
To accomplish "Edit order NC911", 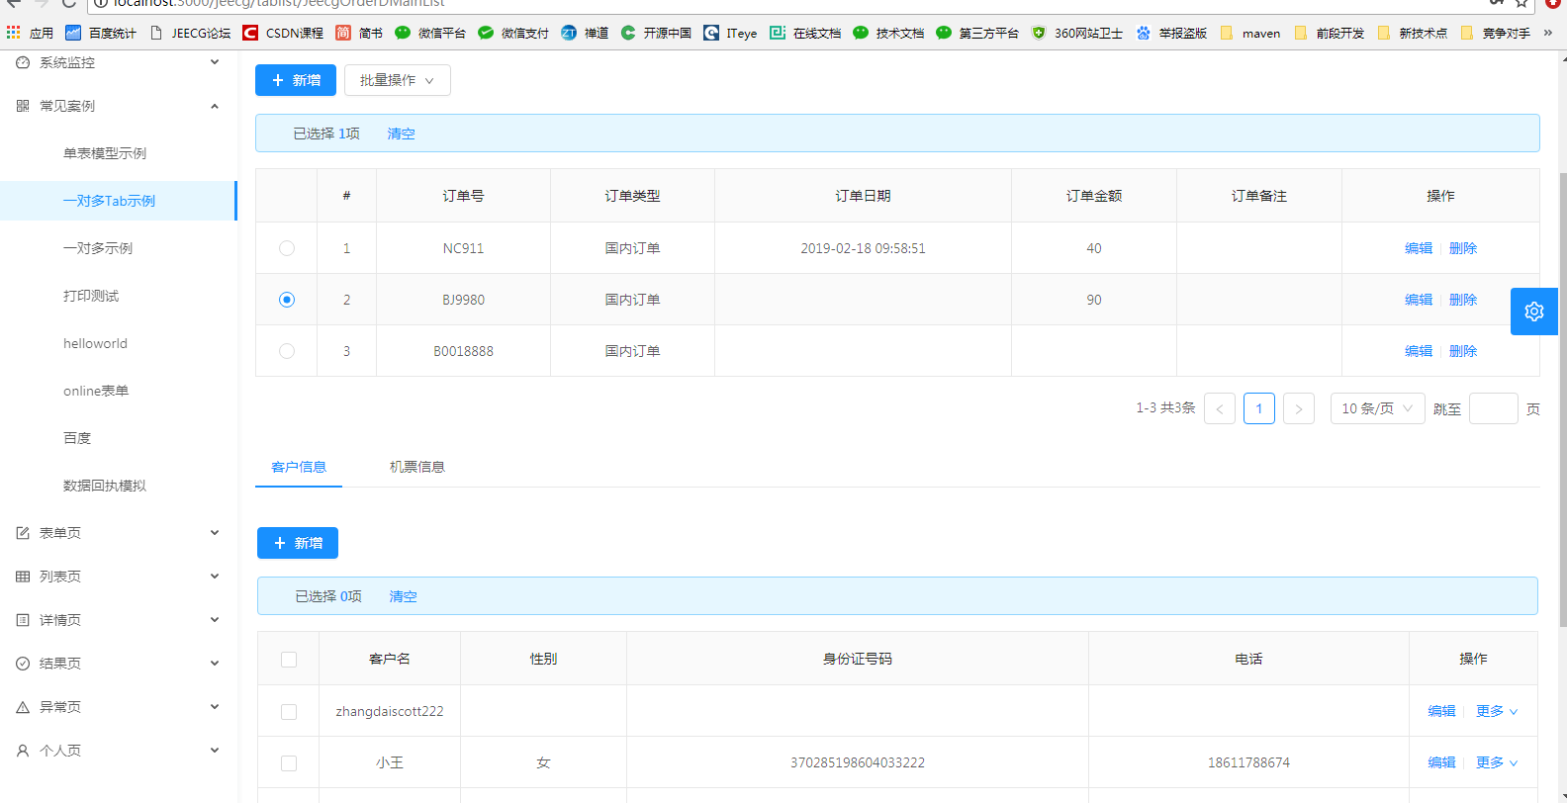I will tap(1419, 248).
